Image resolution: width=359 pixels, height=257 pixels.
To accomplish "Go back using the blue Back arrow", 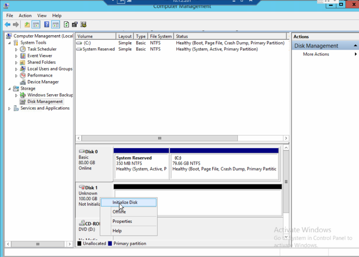I will pos(7,24).
